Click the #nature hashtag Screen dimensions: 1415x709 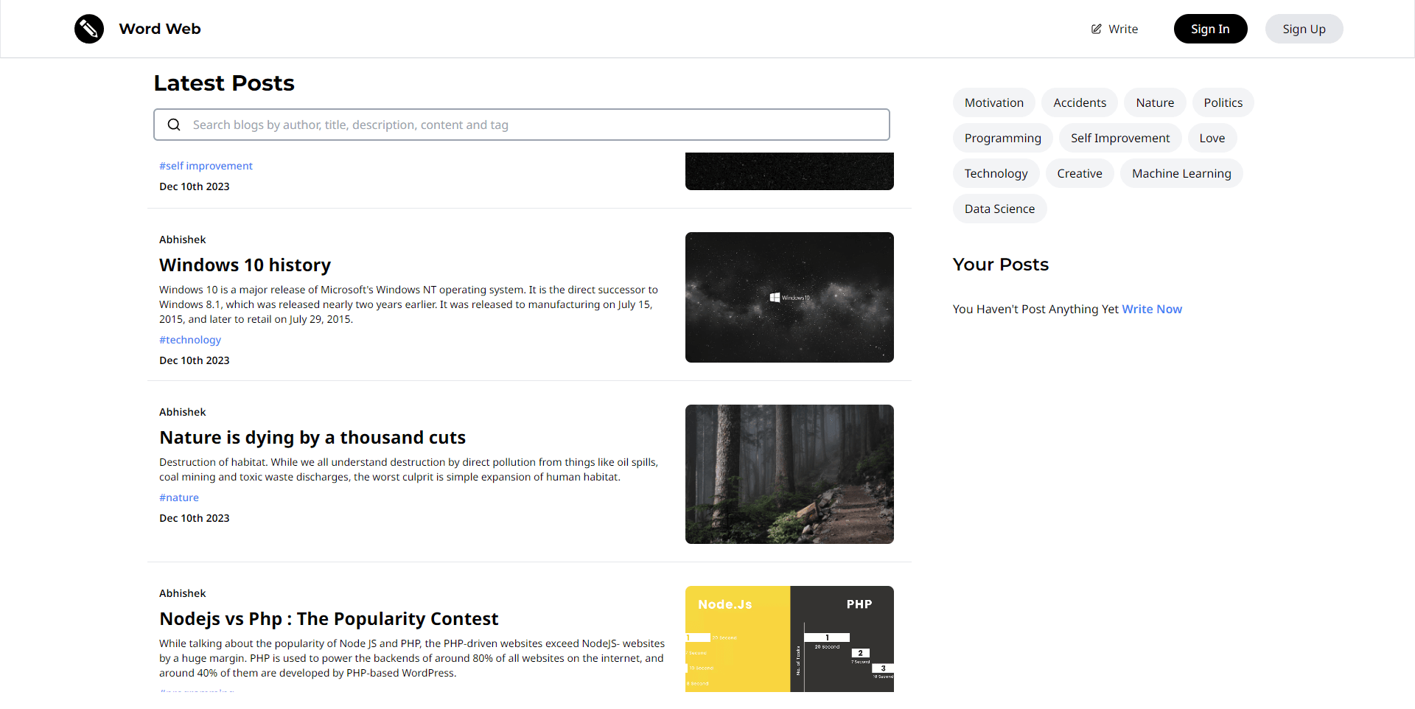[179, 497]
